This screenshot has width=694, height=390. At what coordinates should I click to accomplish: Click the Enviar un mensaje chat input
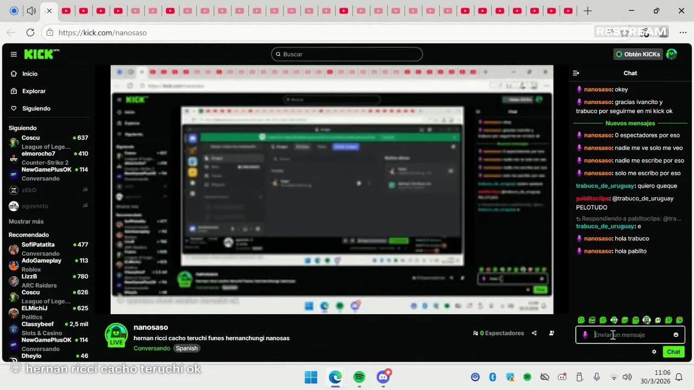coord(630,335)
